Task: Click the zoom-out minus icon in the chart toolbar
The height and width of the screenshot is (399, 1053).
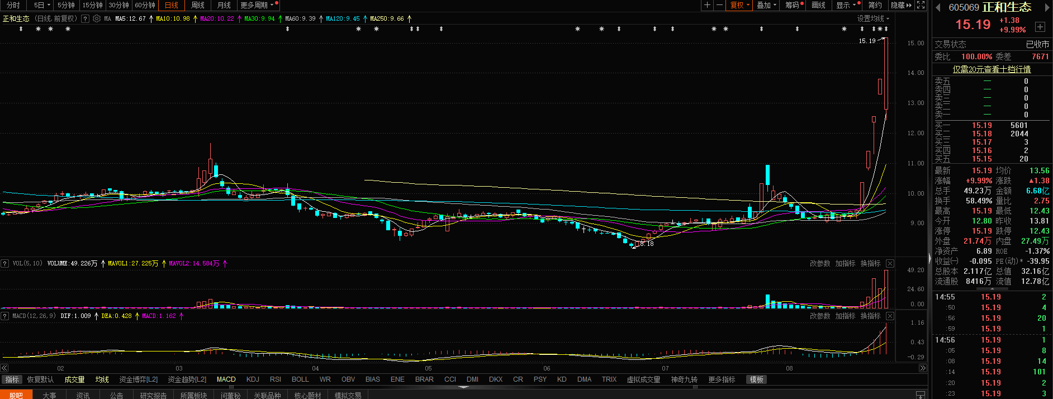Action: click(x=719, y=5)
